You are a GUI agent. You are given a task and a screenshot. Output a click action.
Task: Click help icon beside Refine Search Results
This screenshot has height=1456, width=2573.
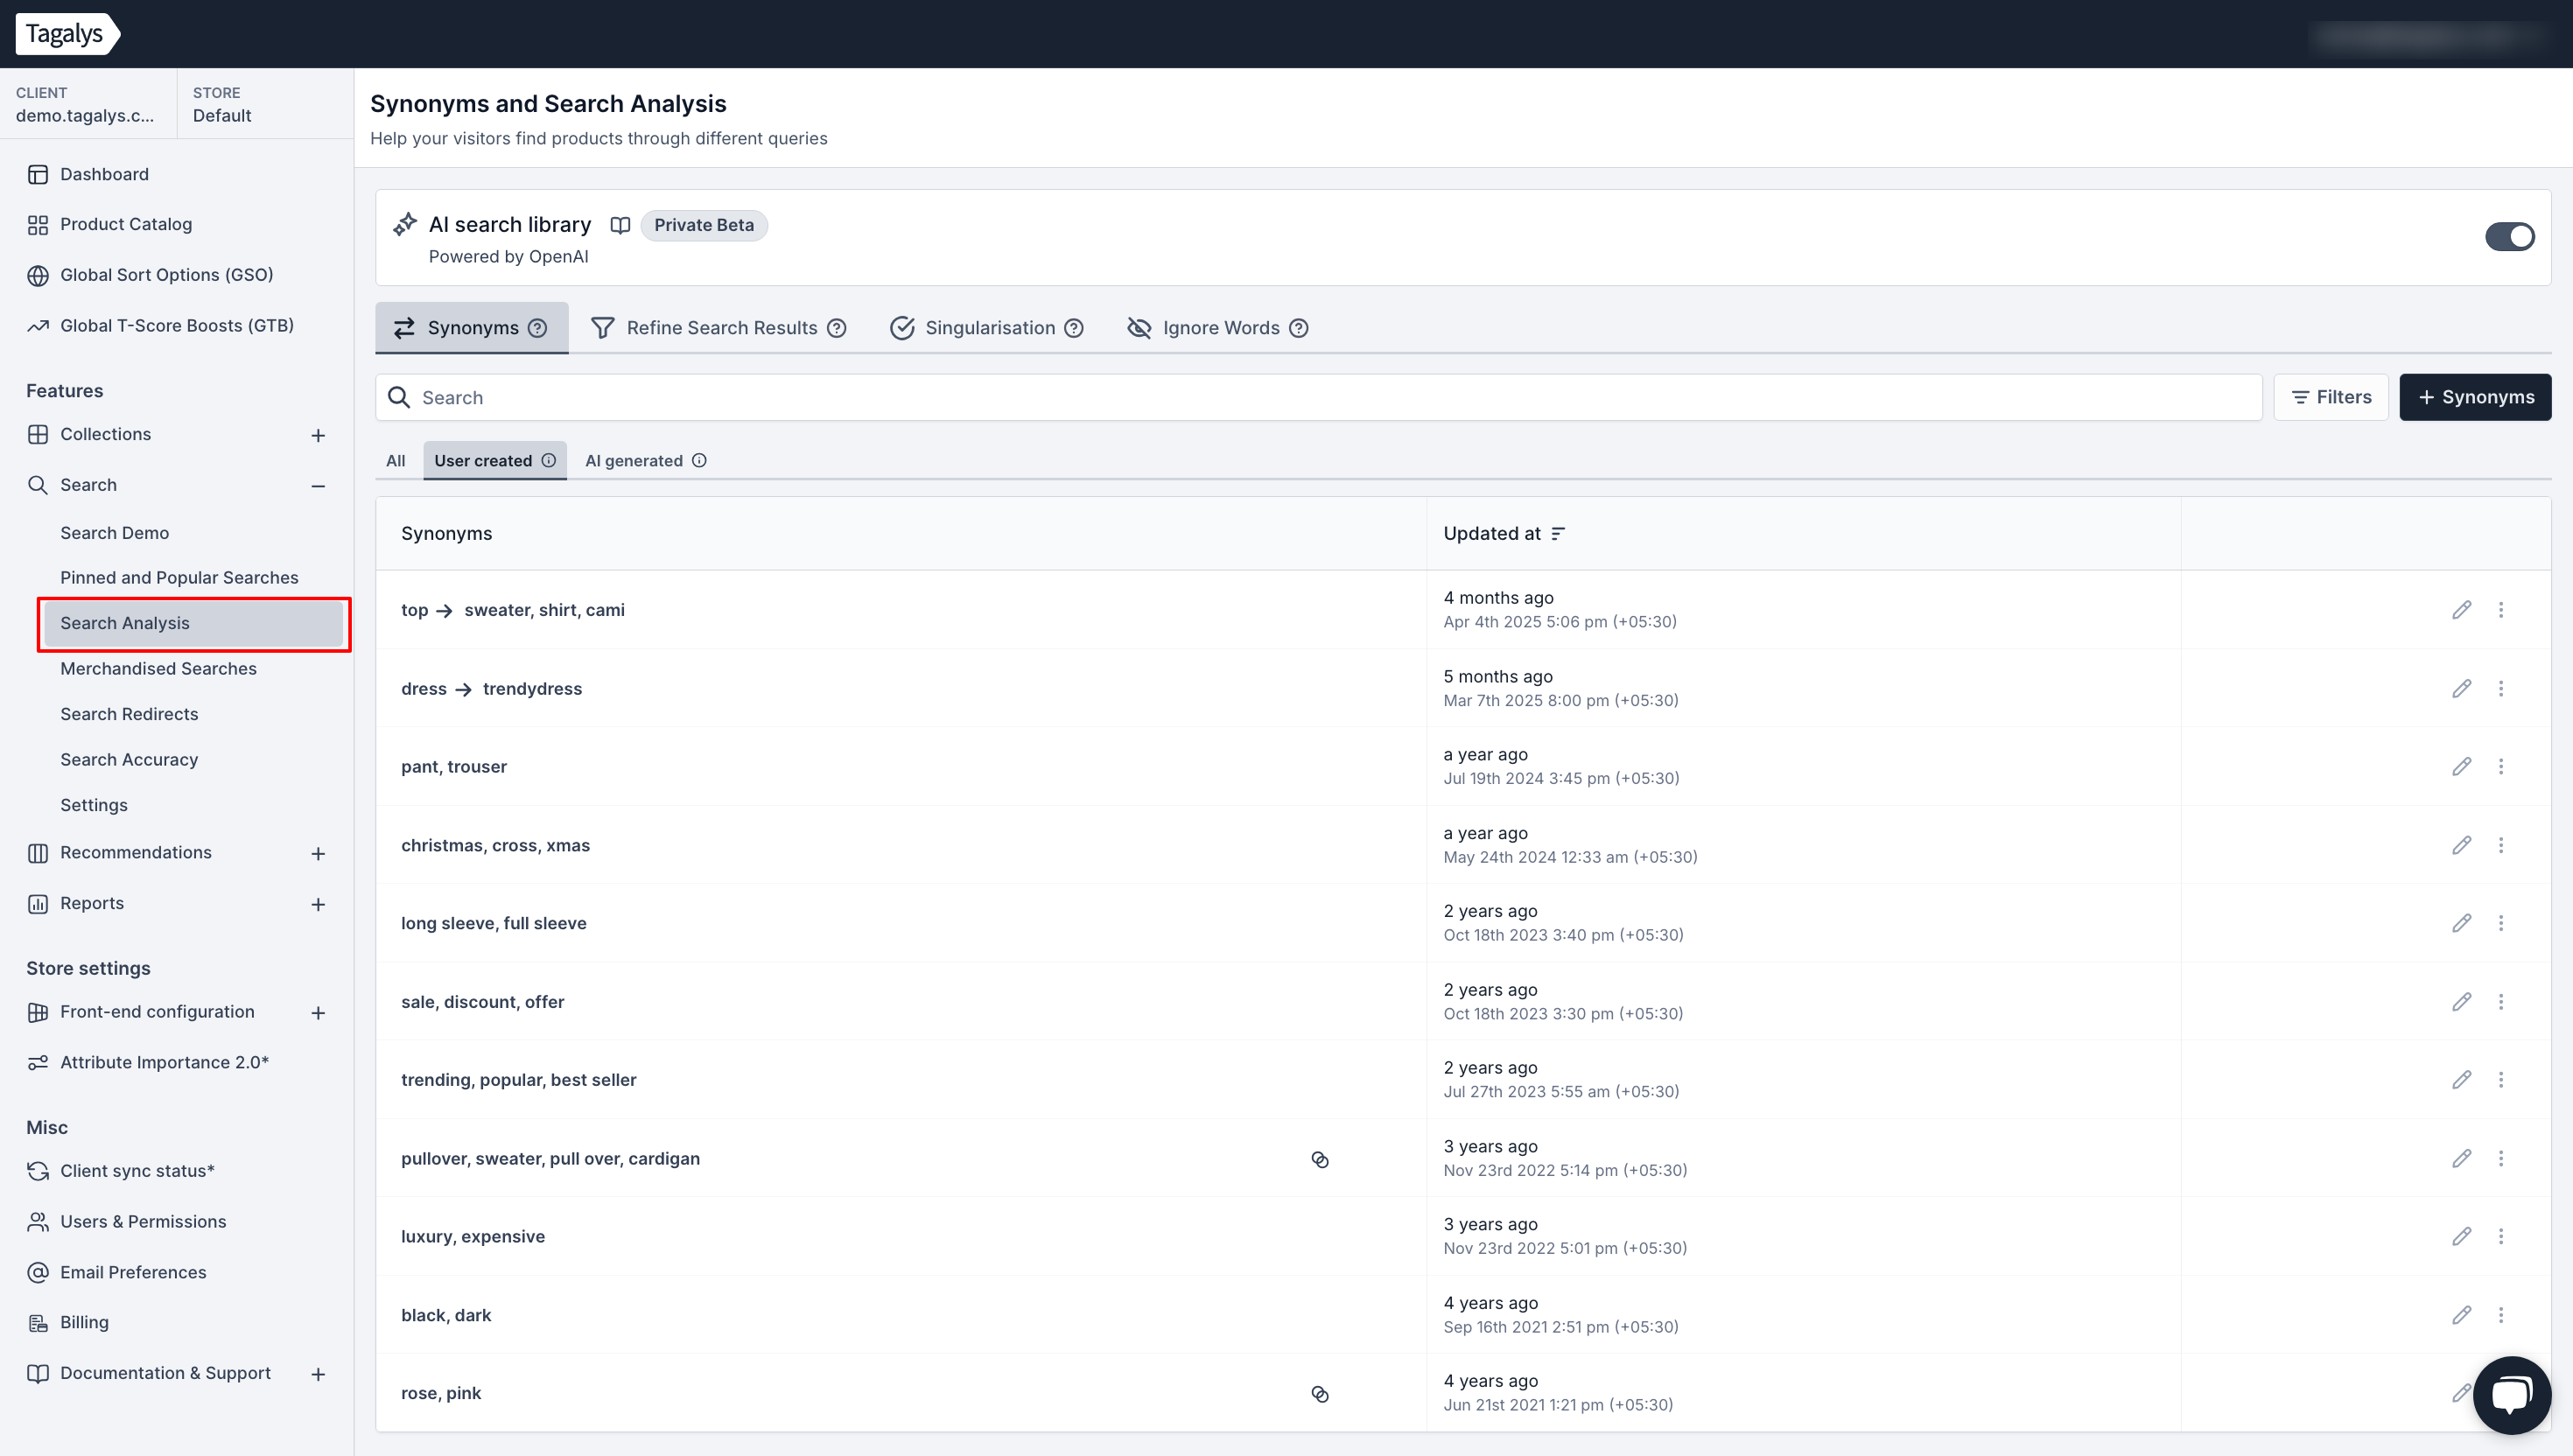pyautogui.click(x=837, y=328)
